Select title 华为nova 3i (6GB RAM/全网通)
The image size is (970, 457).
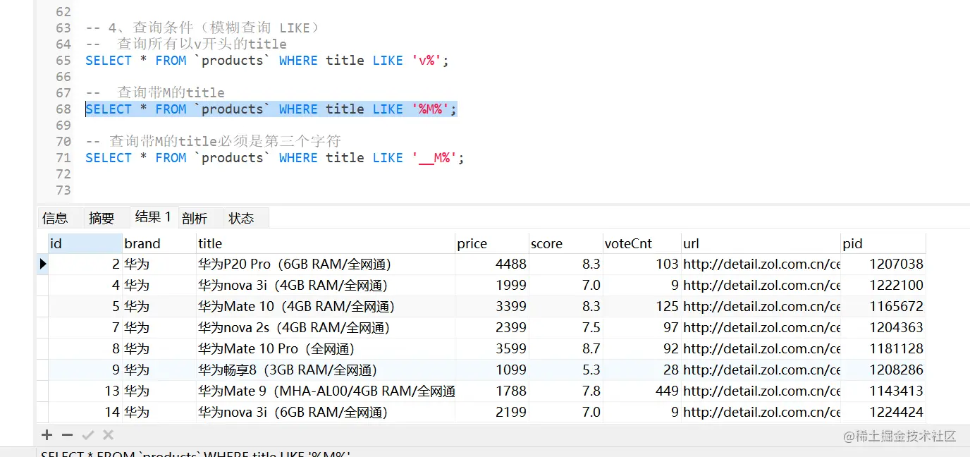pyautogui.click(x=326, y=413)
